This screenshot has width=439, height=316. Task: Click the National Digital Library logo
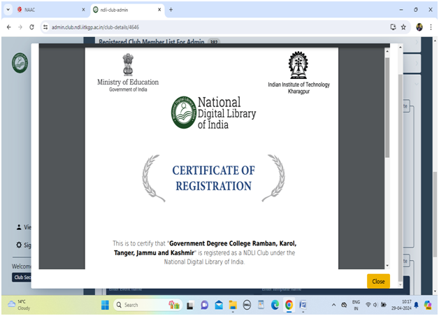point(213,113)
